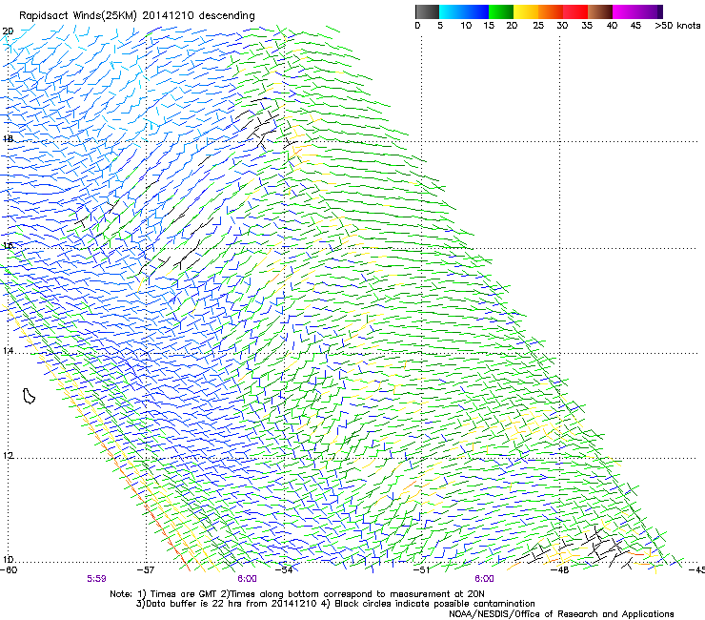The height and width of the screenshot is (620, 705).
Task: Click the purple '6:00' time label near -54
Action: [248, 579]
